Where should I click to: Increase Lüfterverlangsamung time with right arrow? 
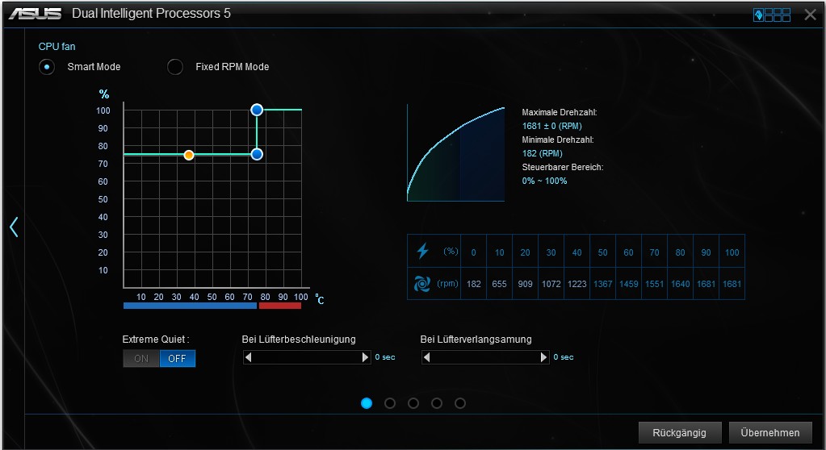(543, 357)
